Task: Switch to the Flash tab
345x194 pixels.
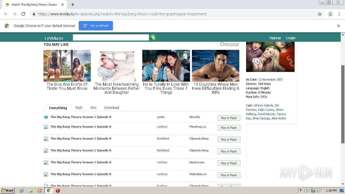Action: pyautogui.click(x=79, y=108)
